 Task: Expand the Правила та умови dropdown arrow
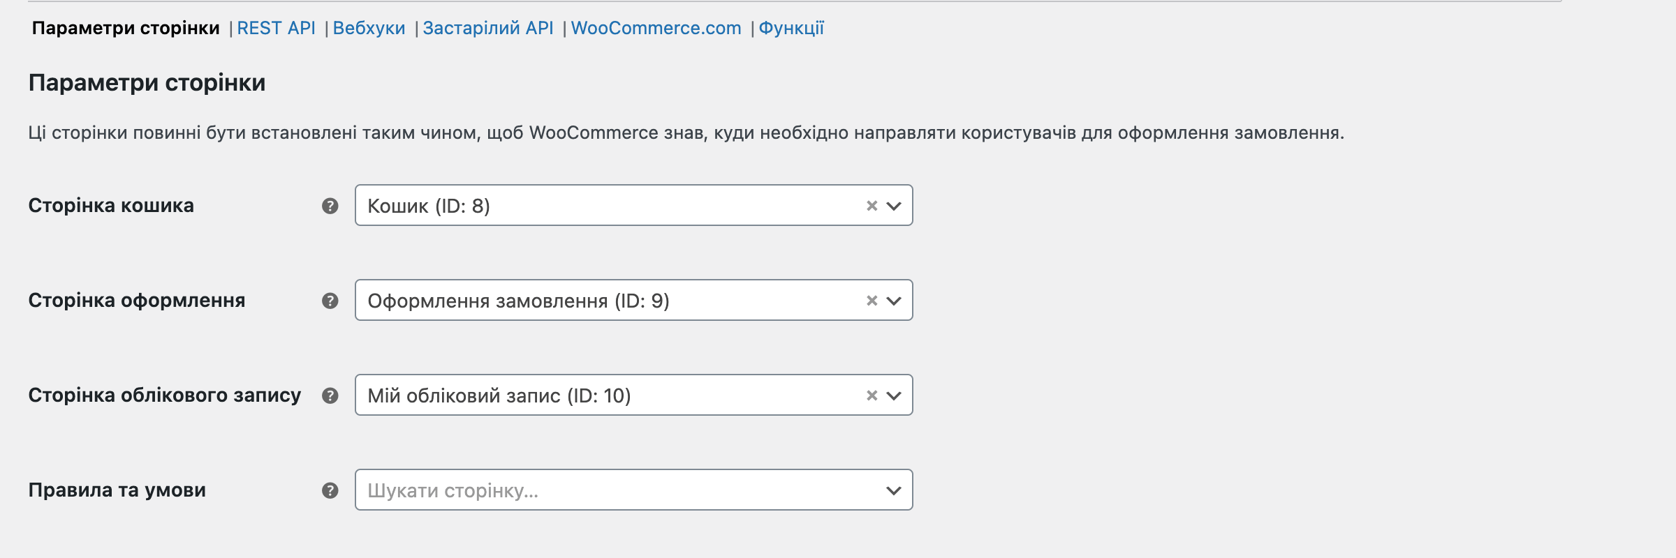(894, 490)
